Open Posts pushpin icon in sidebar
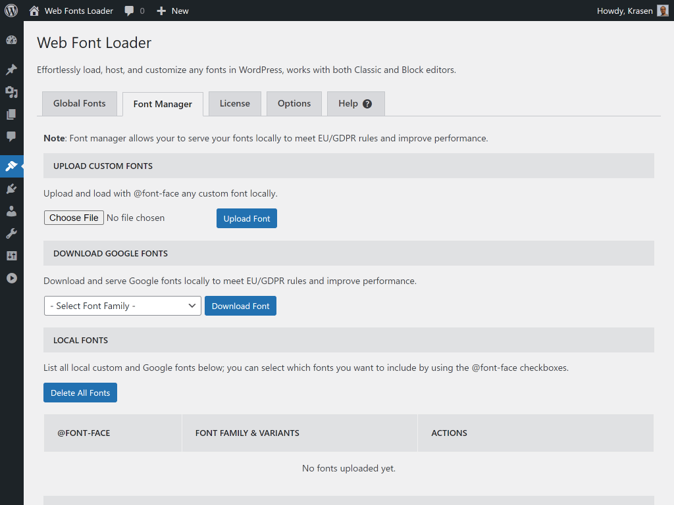Viewport: 674px width, 505px height. pyautogui.click(x=12, y=70)
